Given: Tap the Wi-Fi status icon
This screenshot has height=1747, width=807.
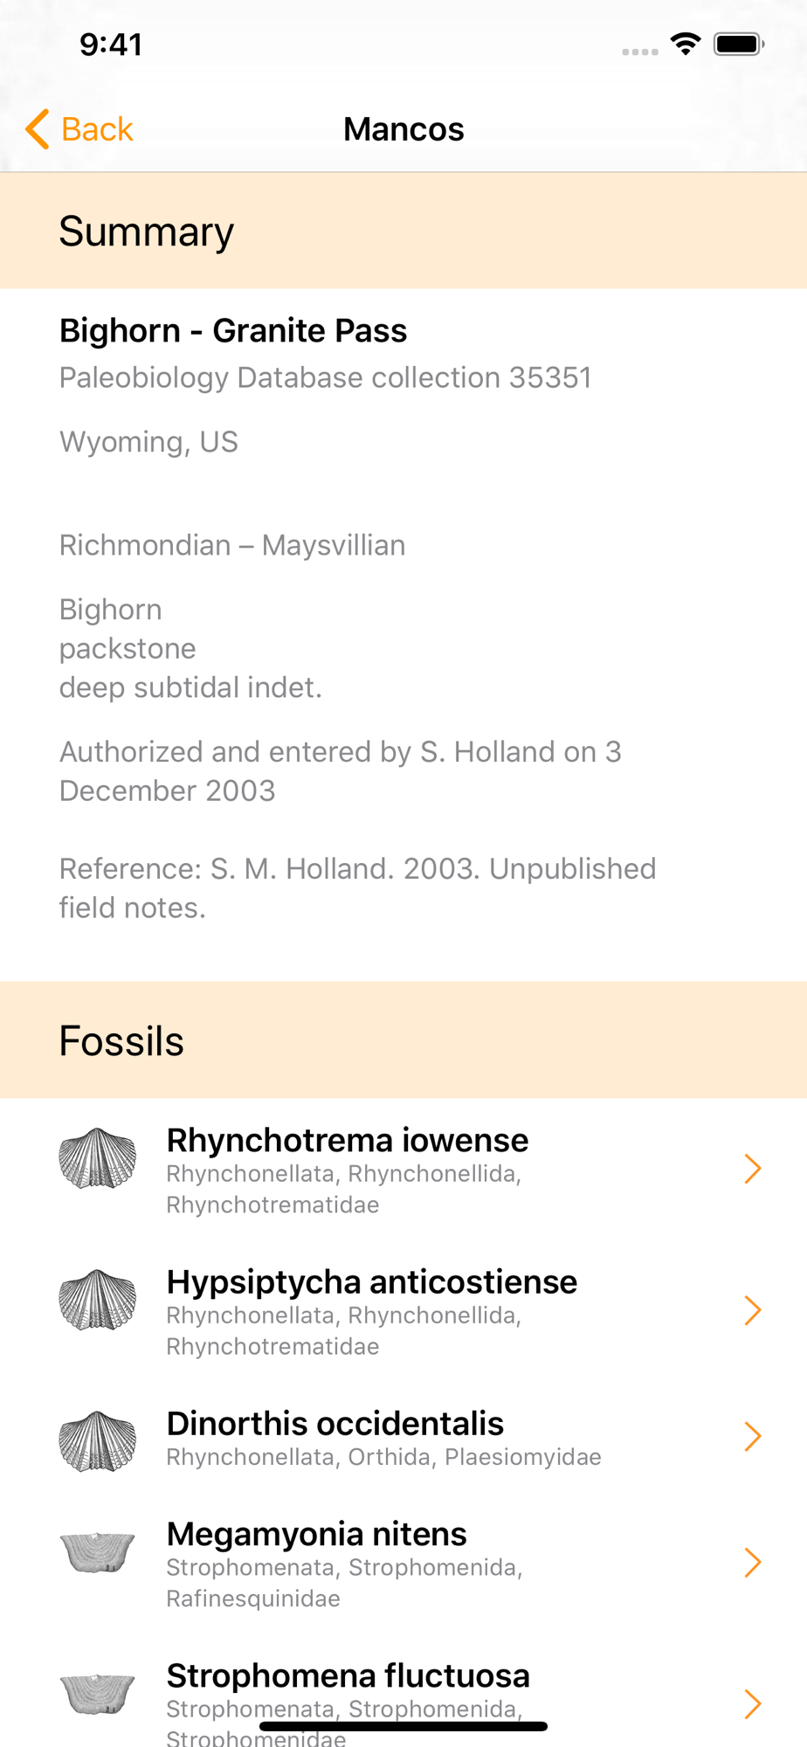Looking at the screenshot, I should 686,44.
